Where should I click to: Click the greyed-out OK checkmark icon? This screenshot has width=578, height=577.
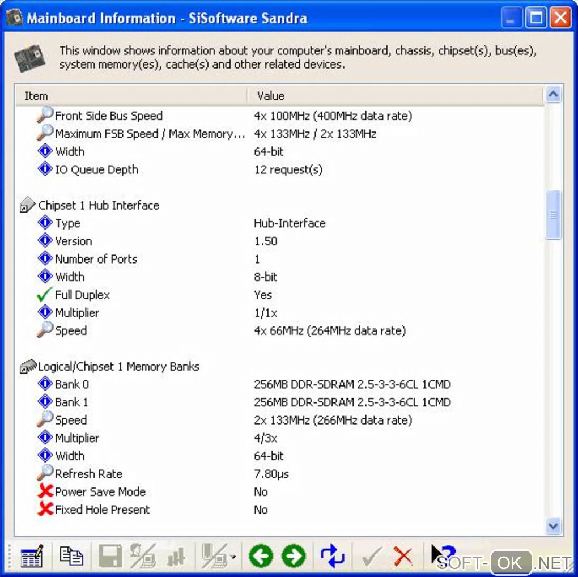372,557
